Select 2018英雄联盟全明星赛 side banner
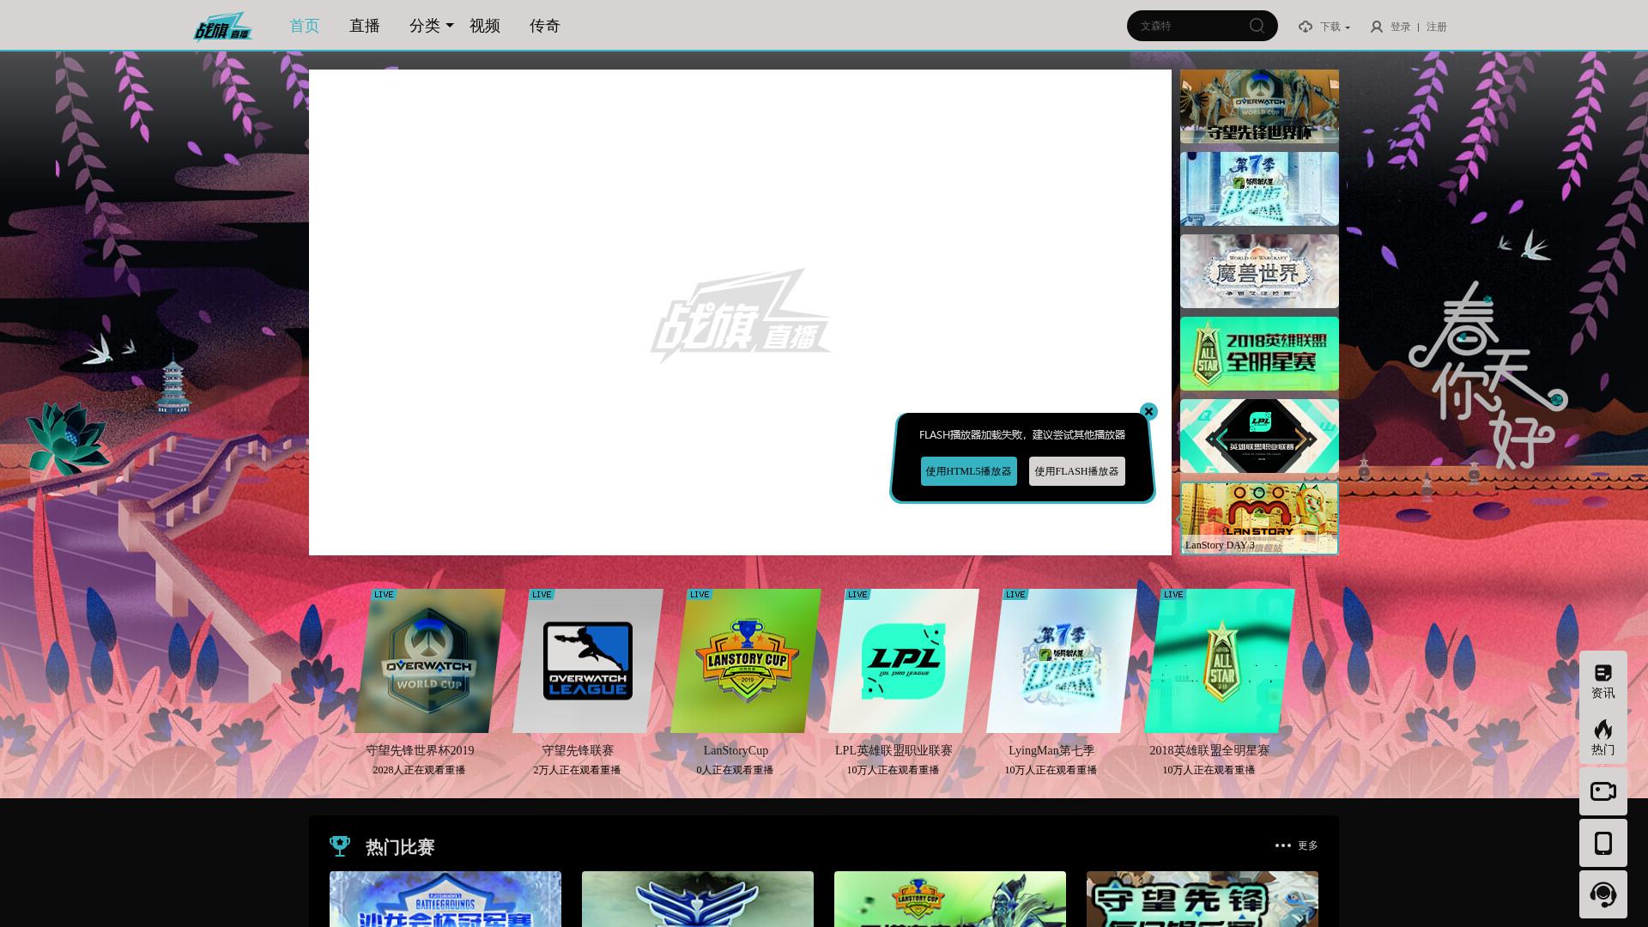 click(x=1259, y=354)
